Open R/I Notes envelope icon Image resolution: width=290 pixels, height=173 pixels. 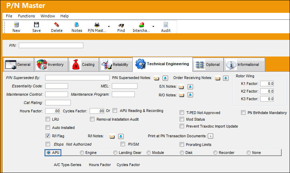pos(112,137)
